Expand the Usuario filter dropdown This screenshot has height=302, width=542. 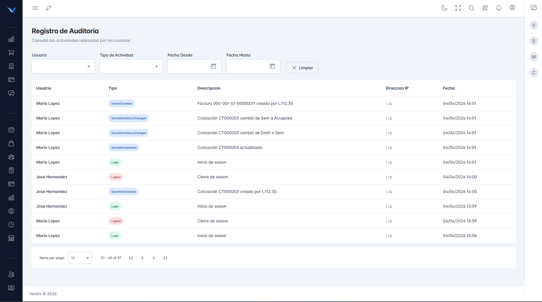pos(63,66)
